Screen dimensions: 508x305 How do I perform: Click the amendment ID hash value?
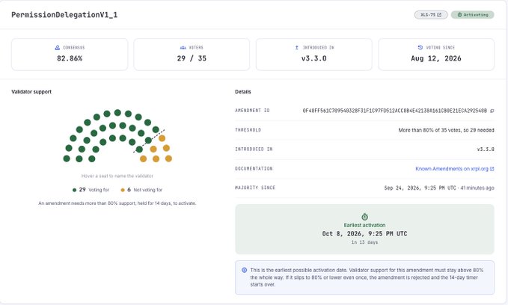coord(394,111)
